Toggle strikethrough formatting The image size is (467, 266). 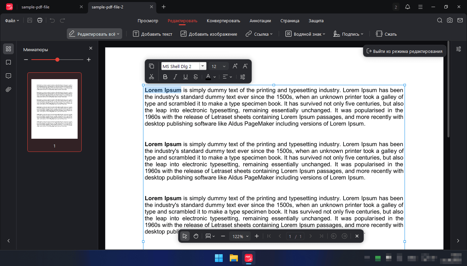pos(196,77)
